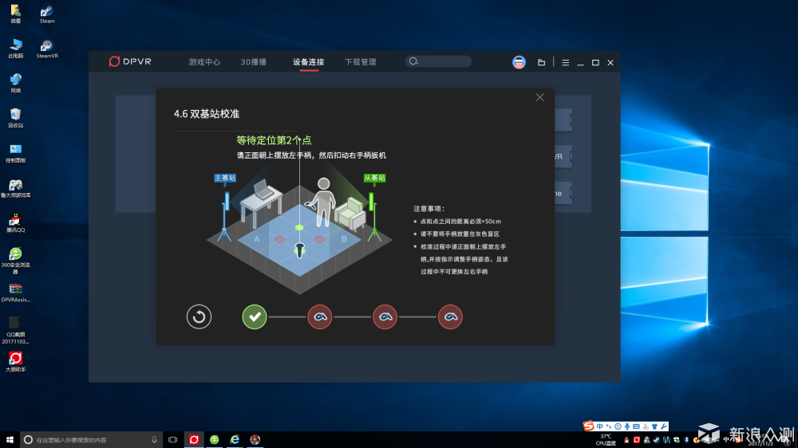798x448 pixels.
Task: Click the Sogou S logo on IME bar
Action: (589, 426)
